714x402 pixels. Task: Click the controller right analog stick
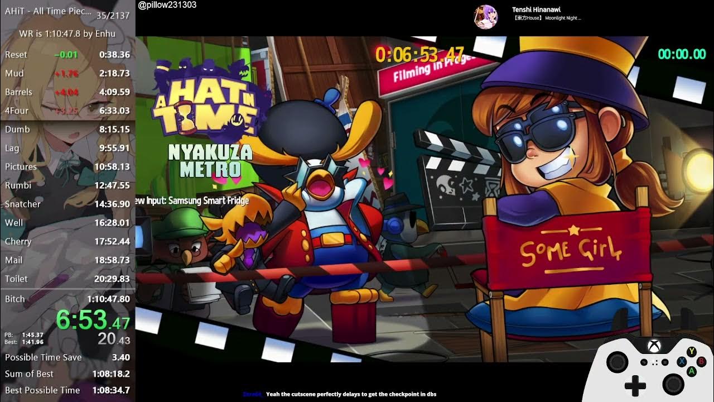coord(673,384)
